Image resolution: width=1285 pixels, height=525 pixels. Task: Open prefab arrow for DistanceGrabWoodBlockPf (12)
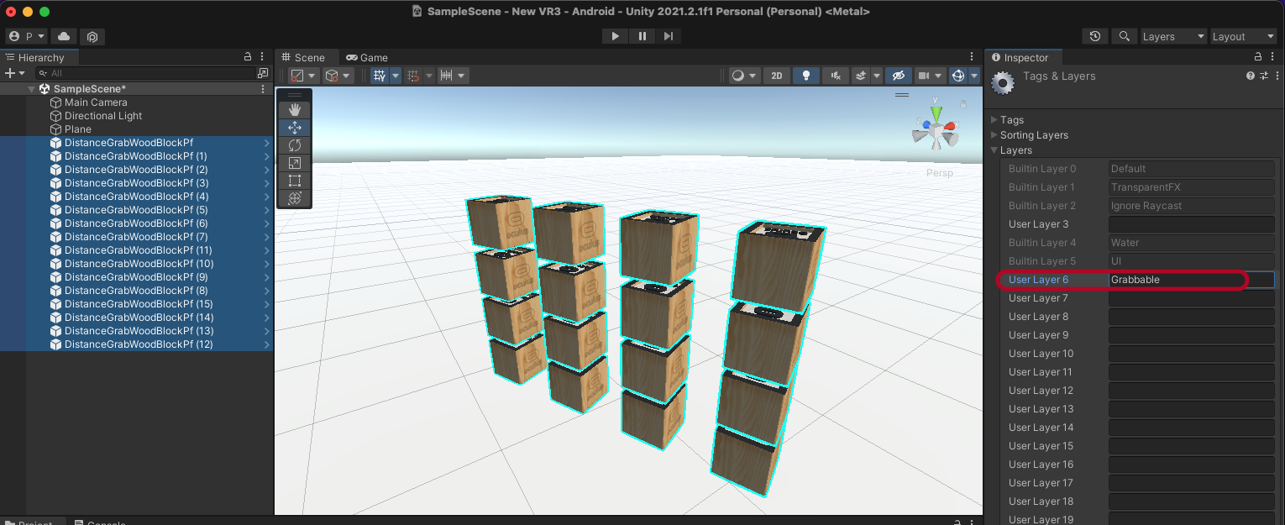[x=266, y=344]
